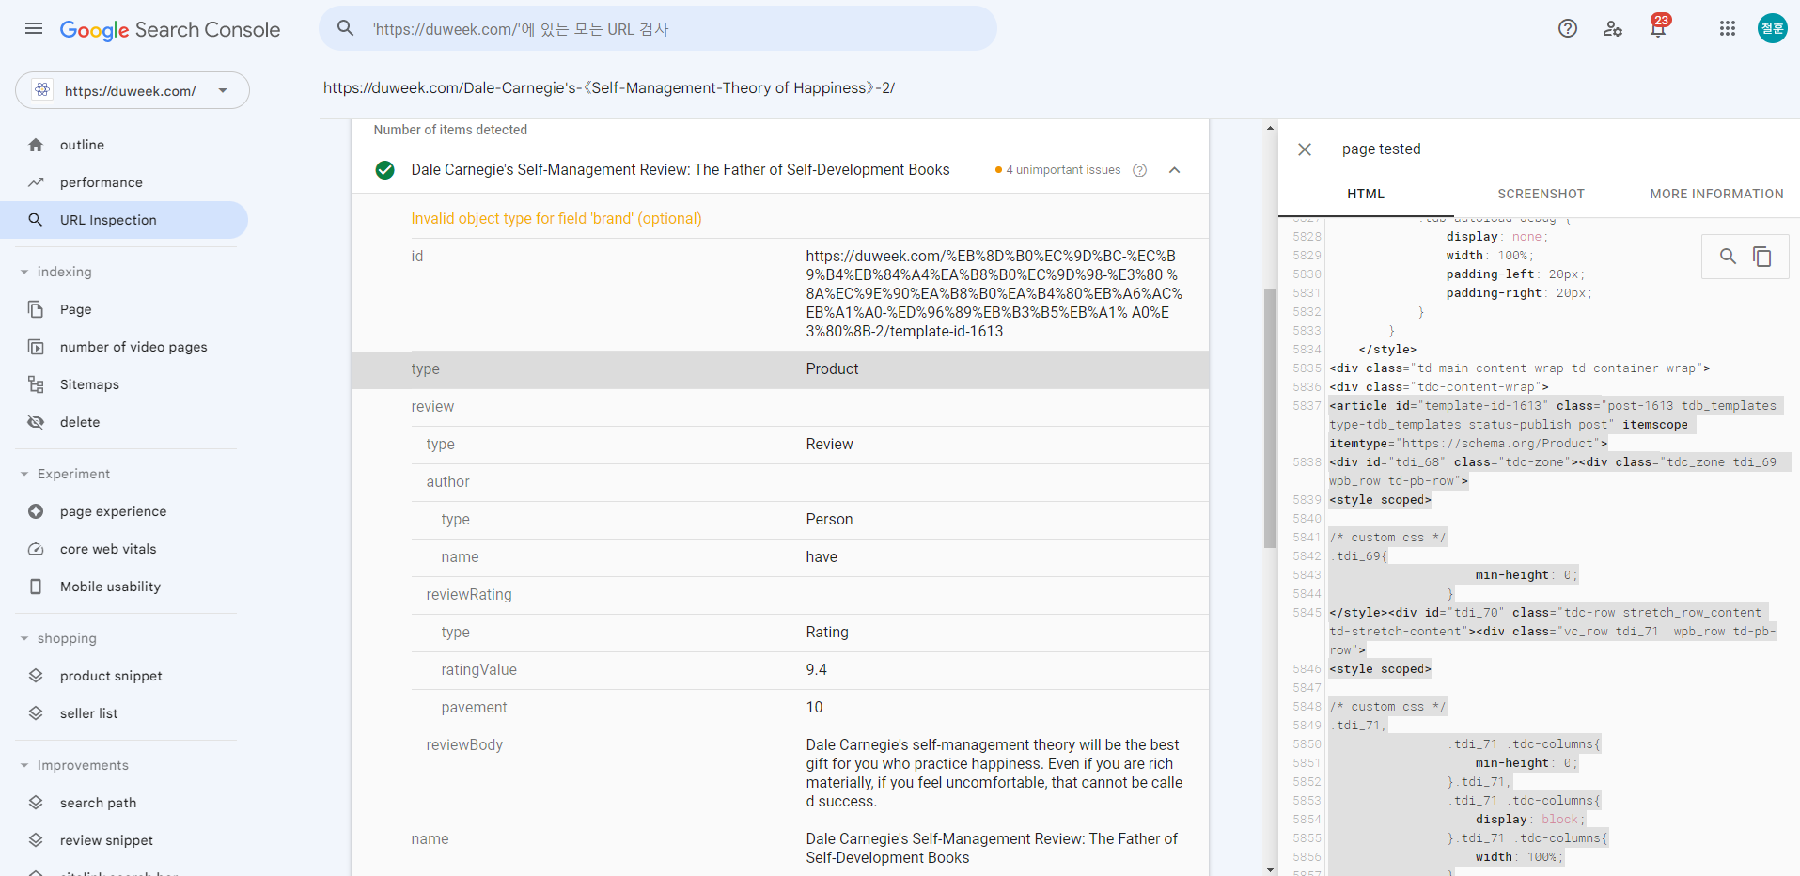Click the green valid checkmark icon
This screenshot has width=1800, height=876.
[384, 170]
